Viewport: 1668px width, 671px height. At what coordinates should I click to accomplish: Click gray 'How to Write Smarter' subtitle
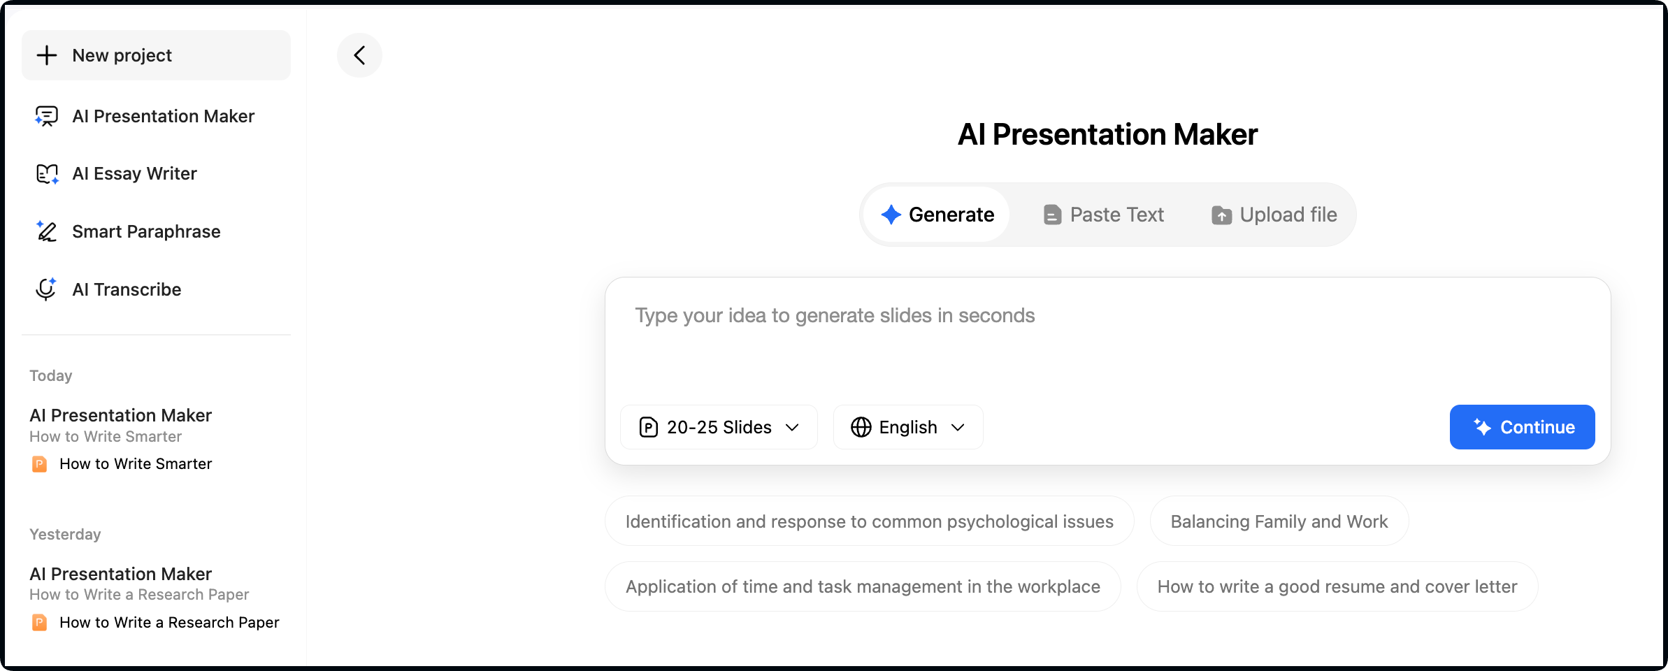click(x=106, y=437)
